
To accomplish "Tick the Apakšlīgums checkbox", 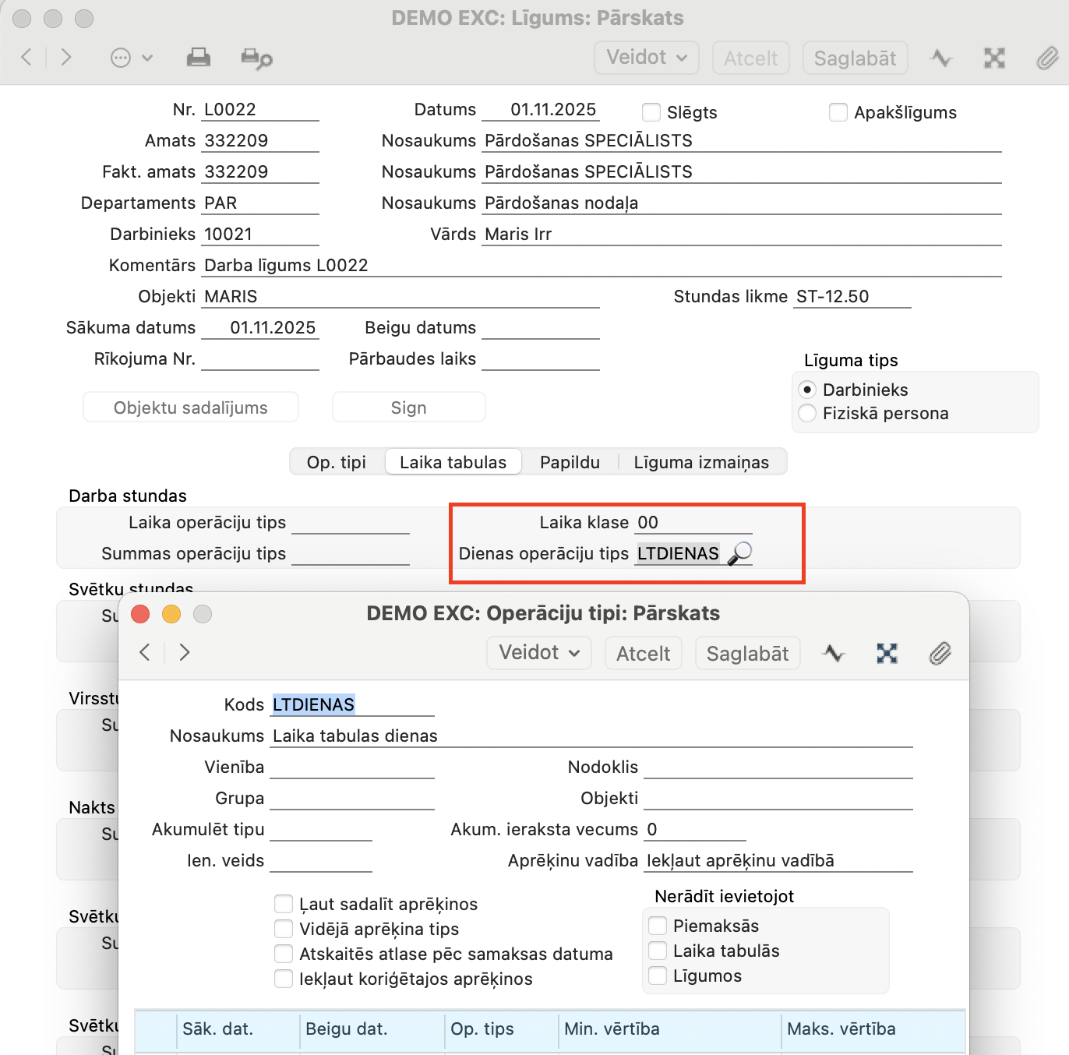I will [x=838, y=112].
